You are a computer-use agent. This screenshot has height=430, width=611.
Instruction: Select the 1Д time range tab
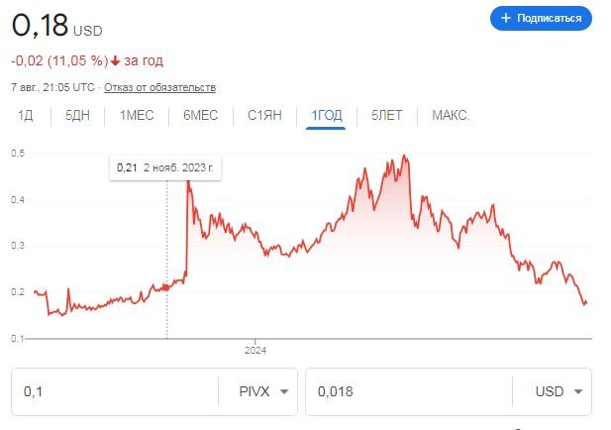click(x=25, y=116)
